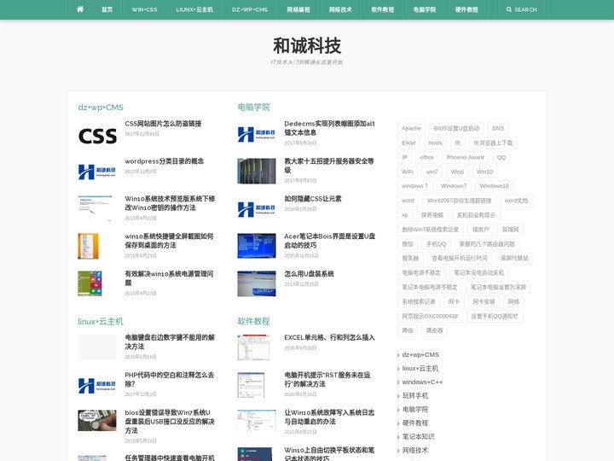Open article win10系统快捷键全屏截图
This screenshot has width=614, height=461.
(169, 241)
